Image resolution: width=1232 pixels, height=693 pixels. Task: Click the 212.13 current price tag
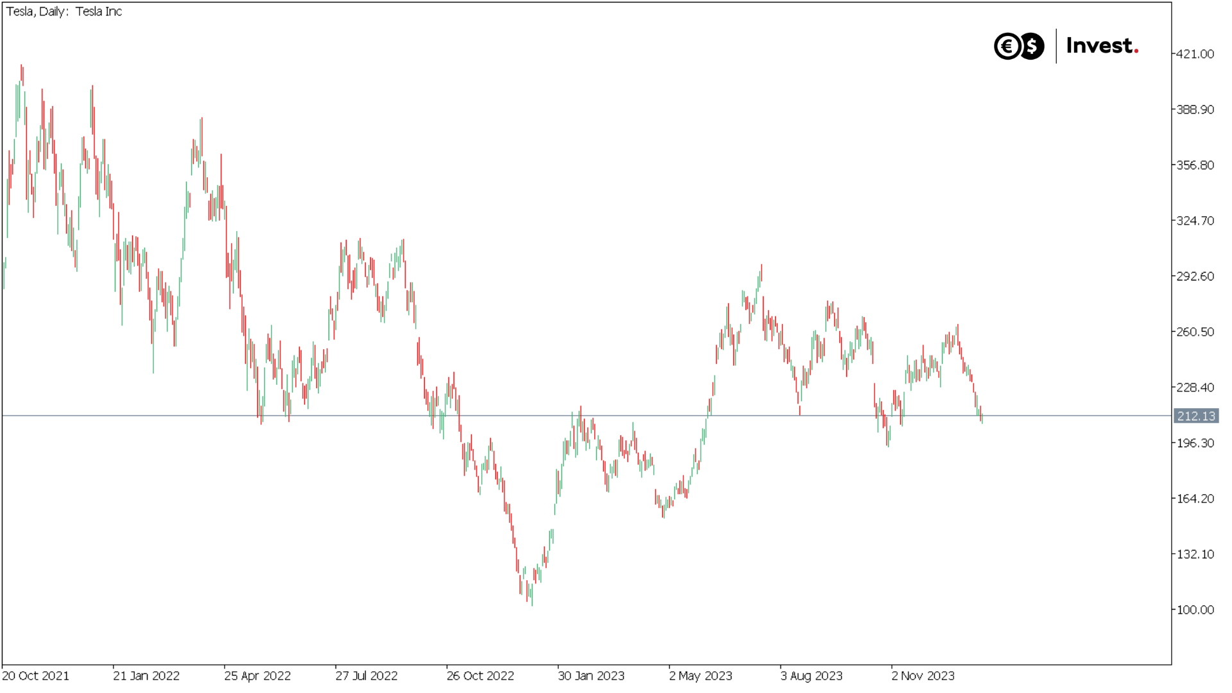click(x=1196, y=416)
